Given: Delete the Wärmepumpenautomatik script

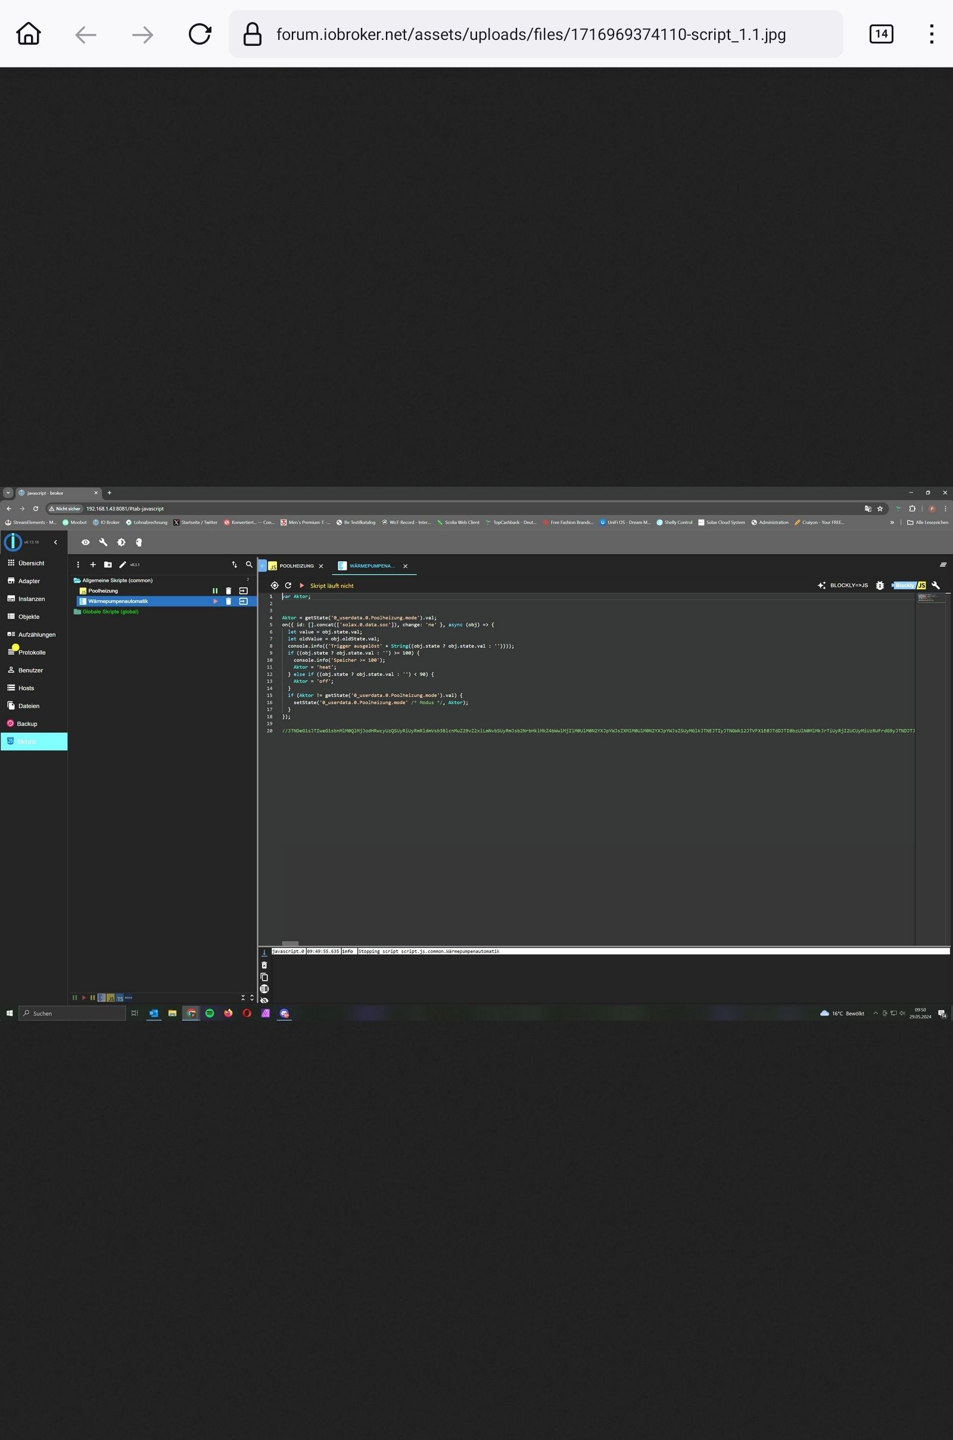Looking at the screenshot, I should [229, 601].
